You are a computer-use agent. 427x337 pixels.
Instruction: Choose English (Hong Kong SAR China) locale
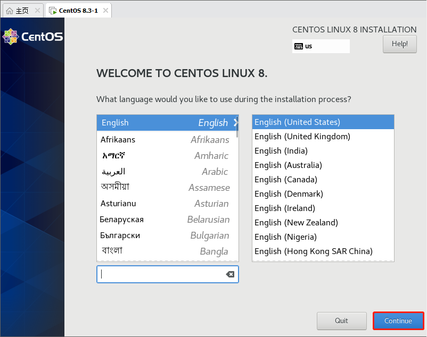(323, 251)
